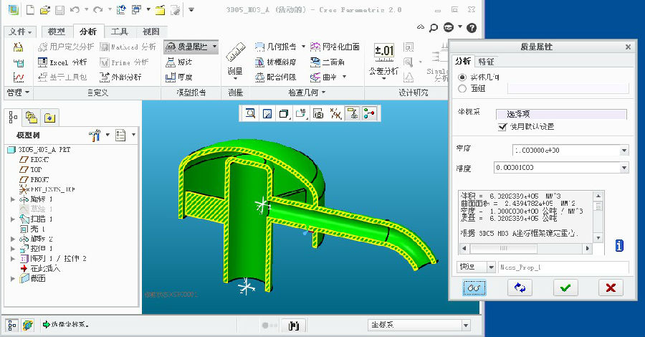Switch to the 特征 tab in dialog
Screen dimensions: 645x337
point(486,62)
